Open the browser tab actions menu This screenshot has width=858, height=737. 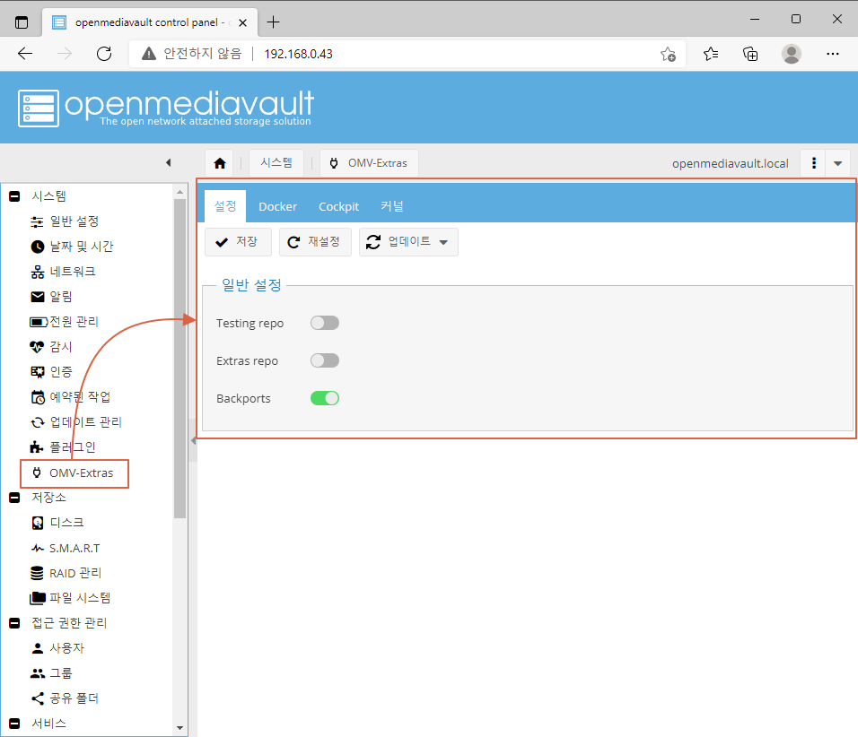[22, 22]
